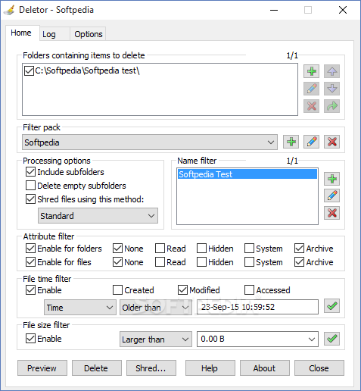This screenshot has width=361, height=391.
Task: Move selected folder down with arrow icon
Action: coord(331,89)
